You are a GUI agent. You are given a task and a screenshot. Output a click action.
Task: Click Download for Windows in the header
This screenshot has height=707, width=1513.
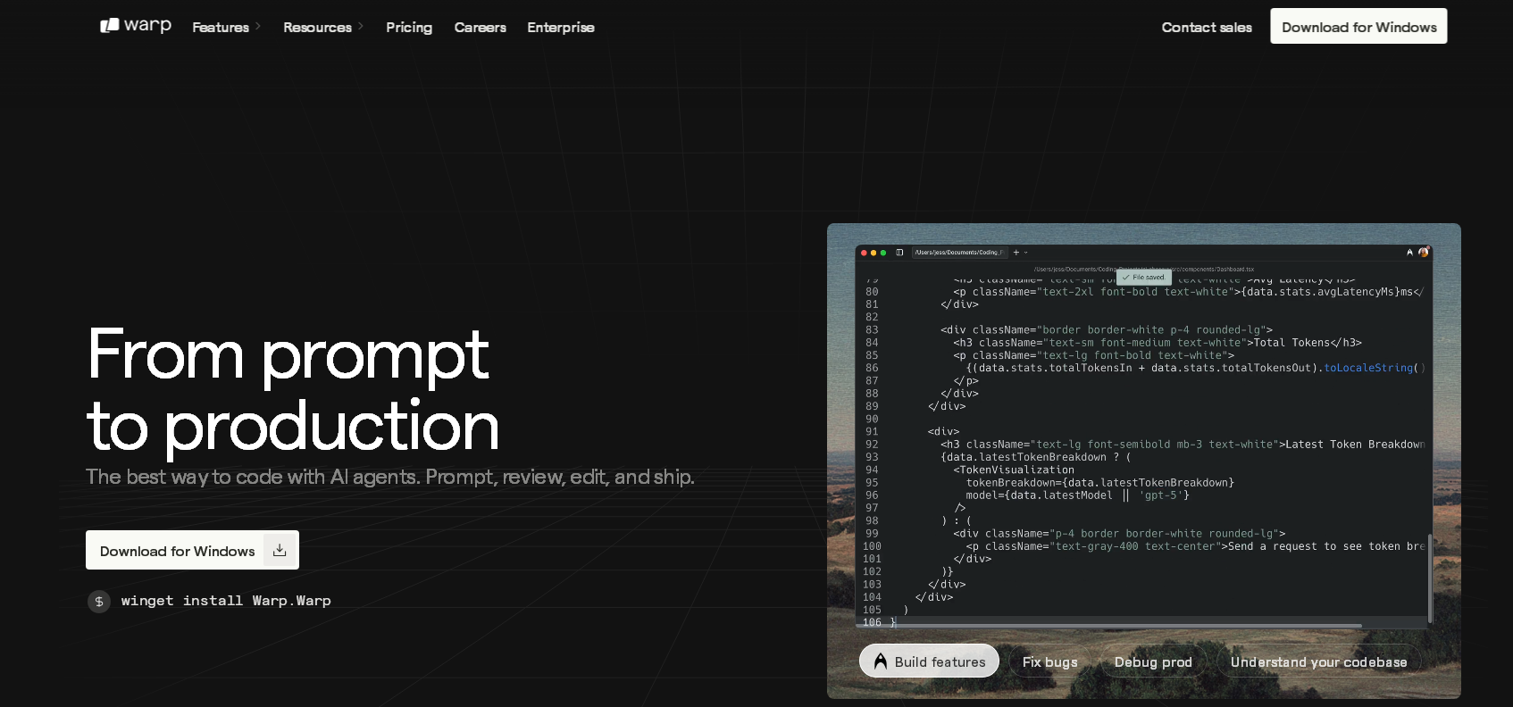point(1358,26)
